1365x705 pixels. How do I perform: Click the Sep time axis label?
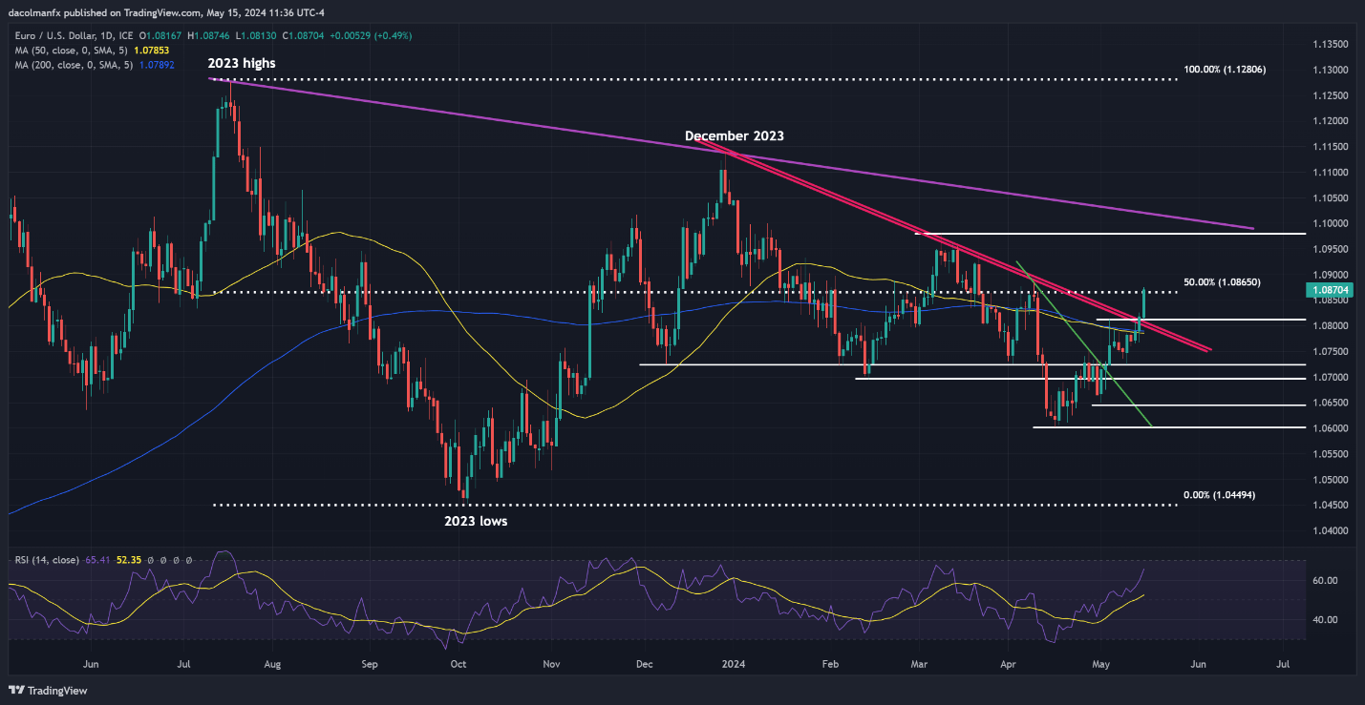click(371, 662)
